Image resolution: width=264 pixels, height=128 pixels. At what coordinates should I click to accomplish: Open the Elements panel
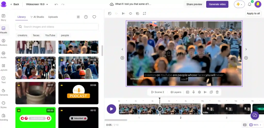point(3,92)
